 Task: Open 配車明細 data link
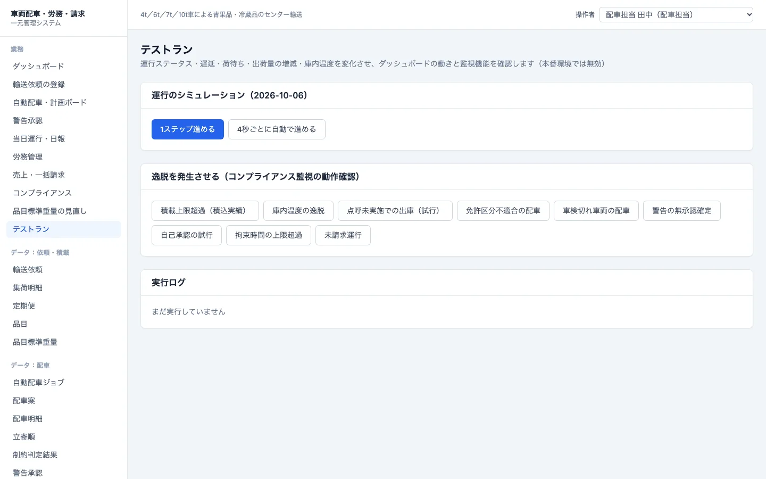64,419
